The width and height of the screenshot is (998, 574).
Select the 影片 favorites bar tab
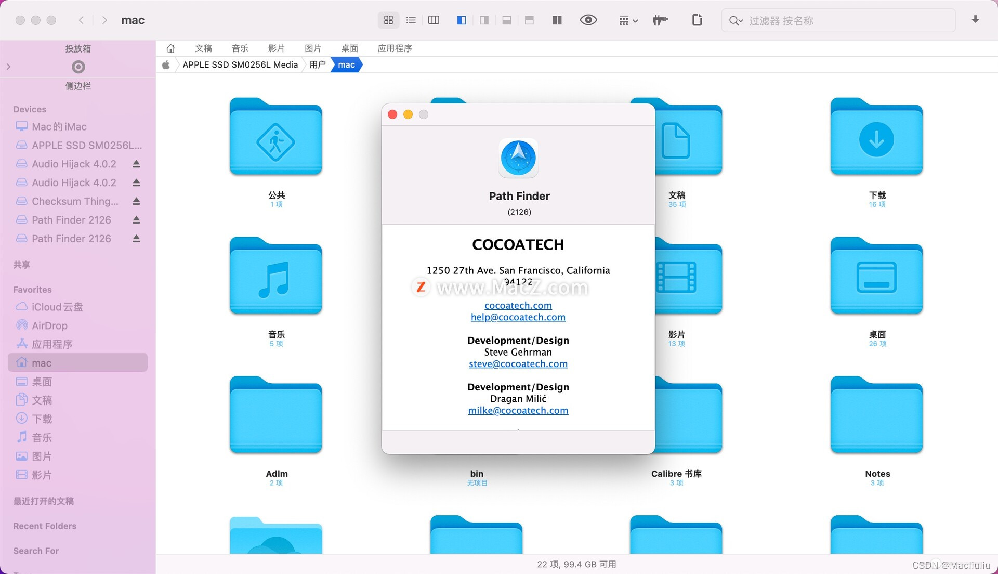[276, 48]
